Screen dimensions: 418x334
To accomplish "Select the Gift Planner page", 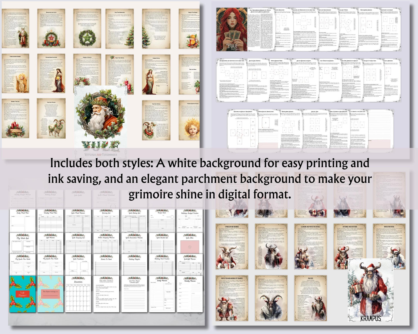I will point(50,243).
